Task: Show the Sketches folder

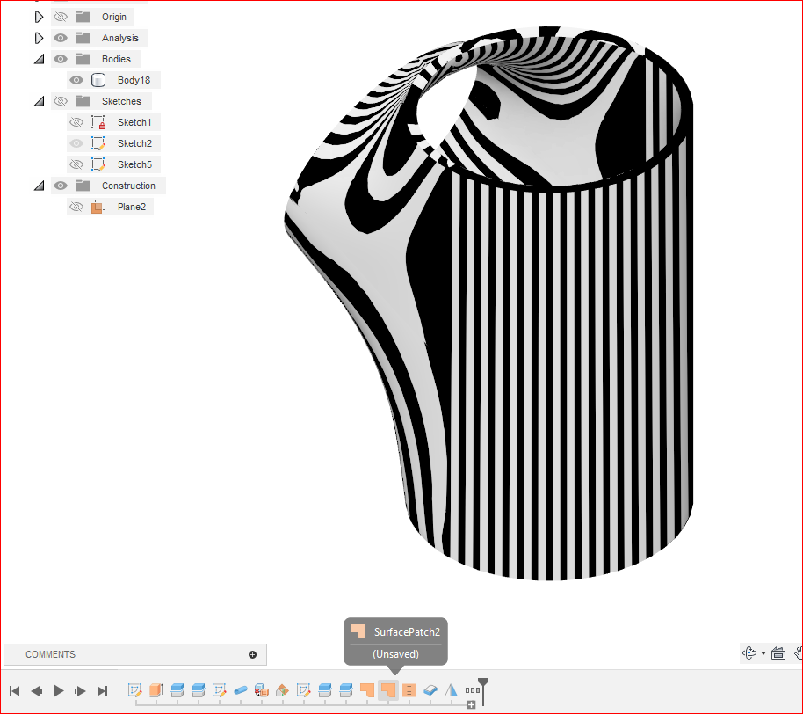Action: (x=61, y=101)
